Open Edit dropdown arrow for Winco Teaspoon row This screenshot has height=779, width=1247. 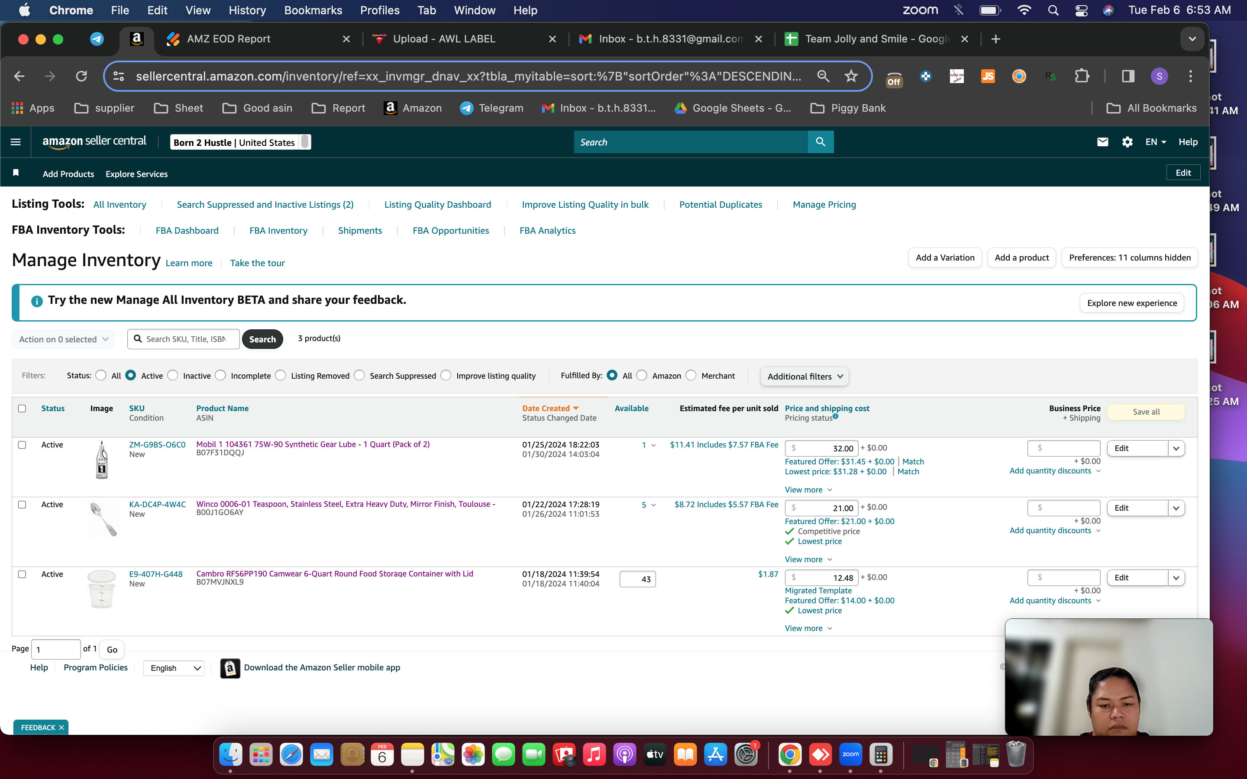pos(1176,508)
